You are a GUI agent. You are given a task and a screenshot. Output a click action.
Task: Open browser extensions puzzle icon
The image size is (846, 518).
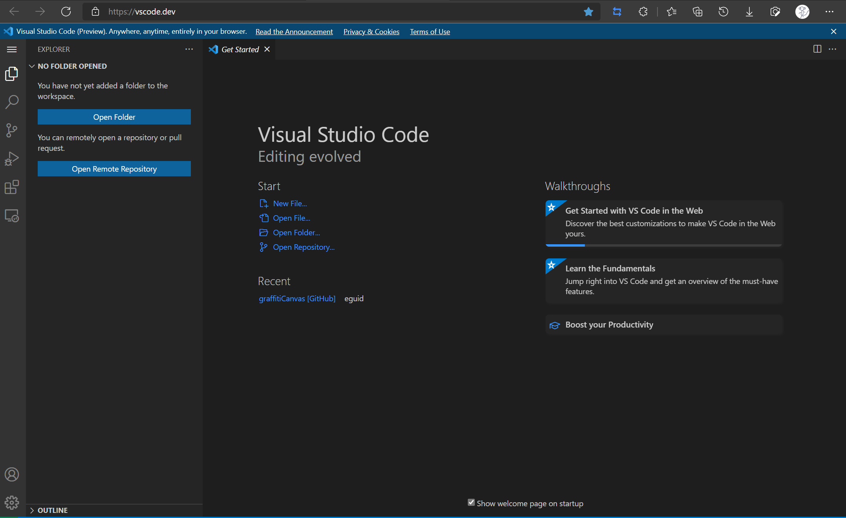click(643, 12)
